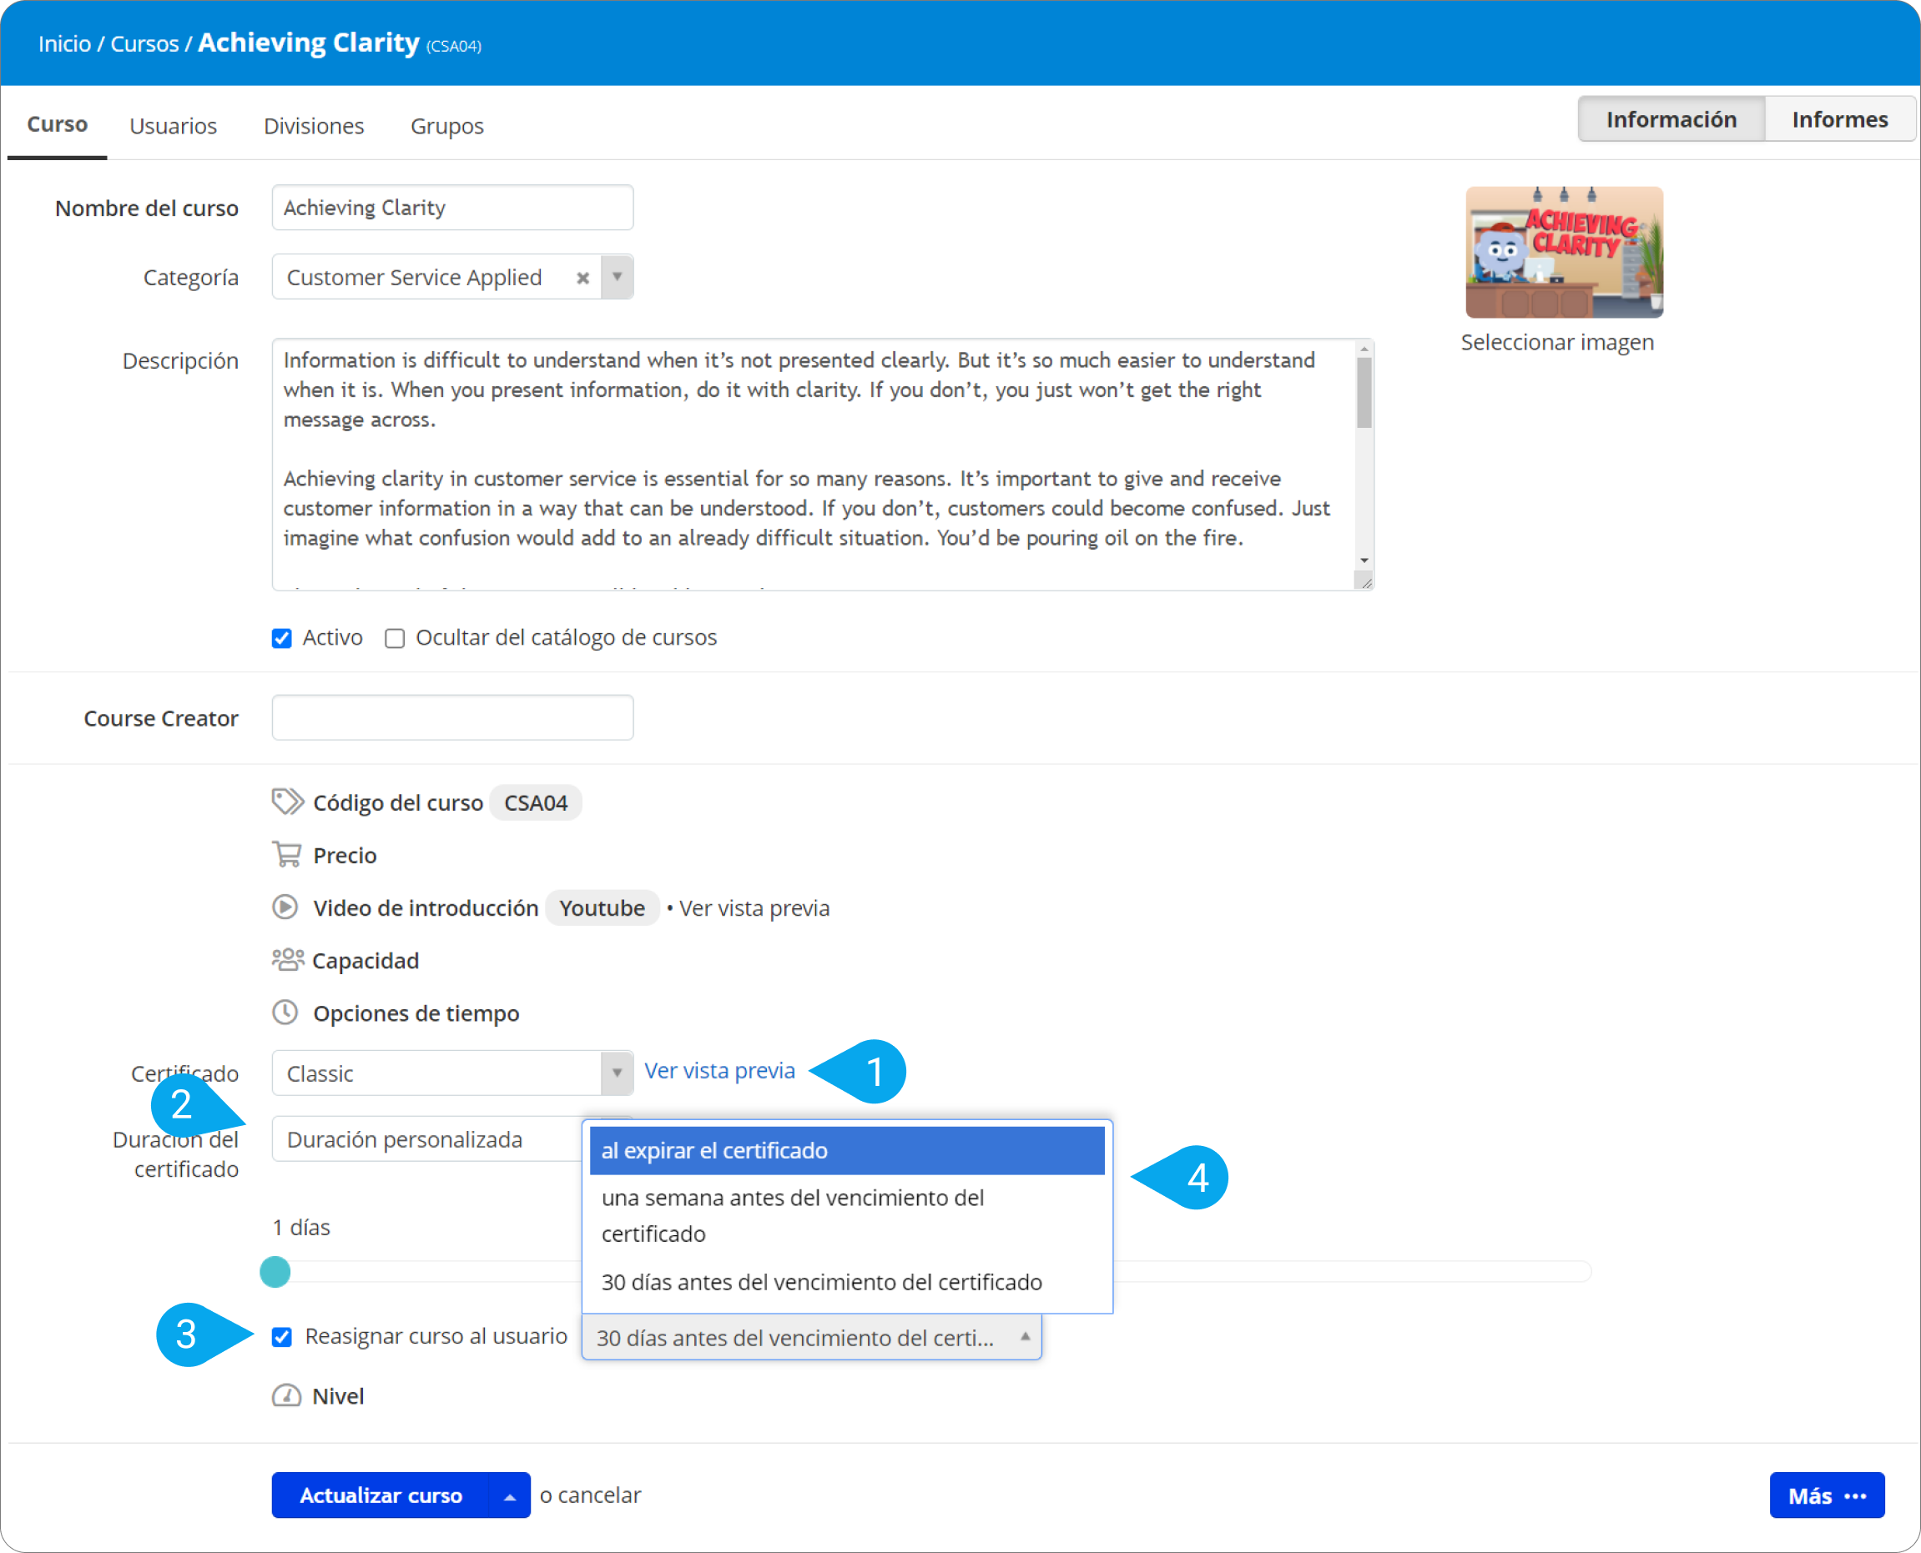This screenshot has height=1553, width=1921.
Task: Open the certificate Ver vista previa link
Action: click(x=719, y=1070)
